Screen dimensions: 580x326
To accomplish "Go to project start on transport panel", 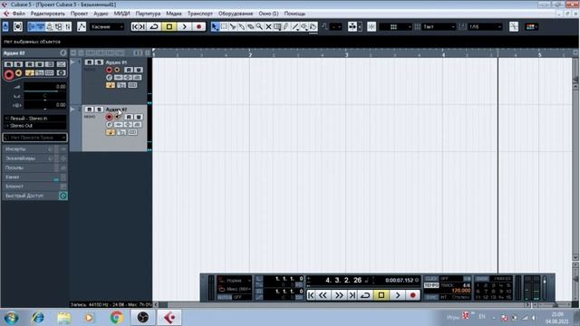I will 311,295.
